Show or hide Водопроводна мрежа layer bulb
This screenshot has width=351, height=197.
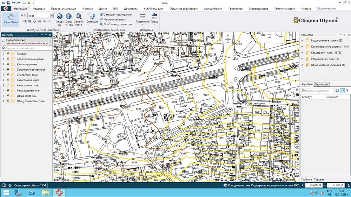click(8, 59)
